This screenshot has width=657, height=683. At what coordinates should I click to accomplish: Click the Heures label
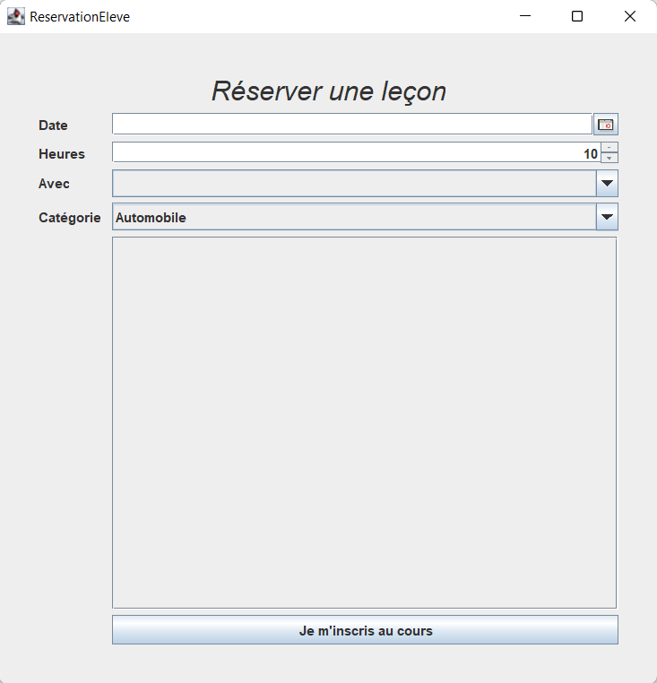[x=62, y=154]
